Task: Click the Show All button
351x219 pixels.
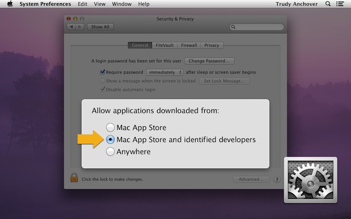Action: [x=100, y=27]
